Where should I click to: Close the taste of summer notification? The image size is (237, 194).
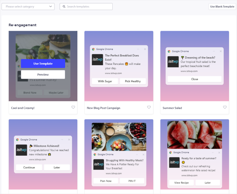point(219,153)
